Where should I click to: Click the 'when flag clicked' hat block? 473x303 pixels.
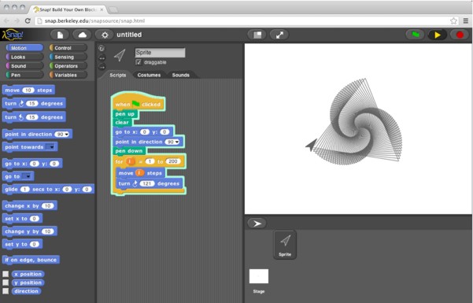pos(139,102)
